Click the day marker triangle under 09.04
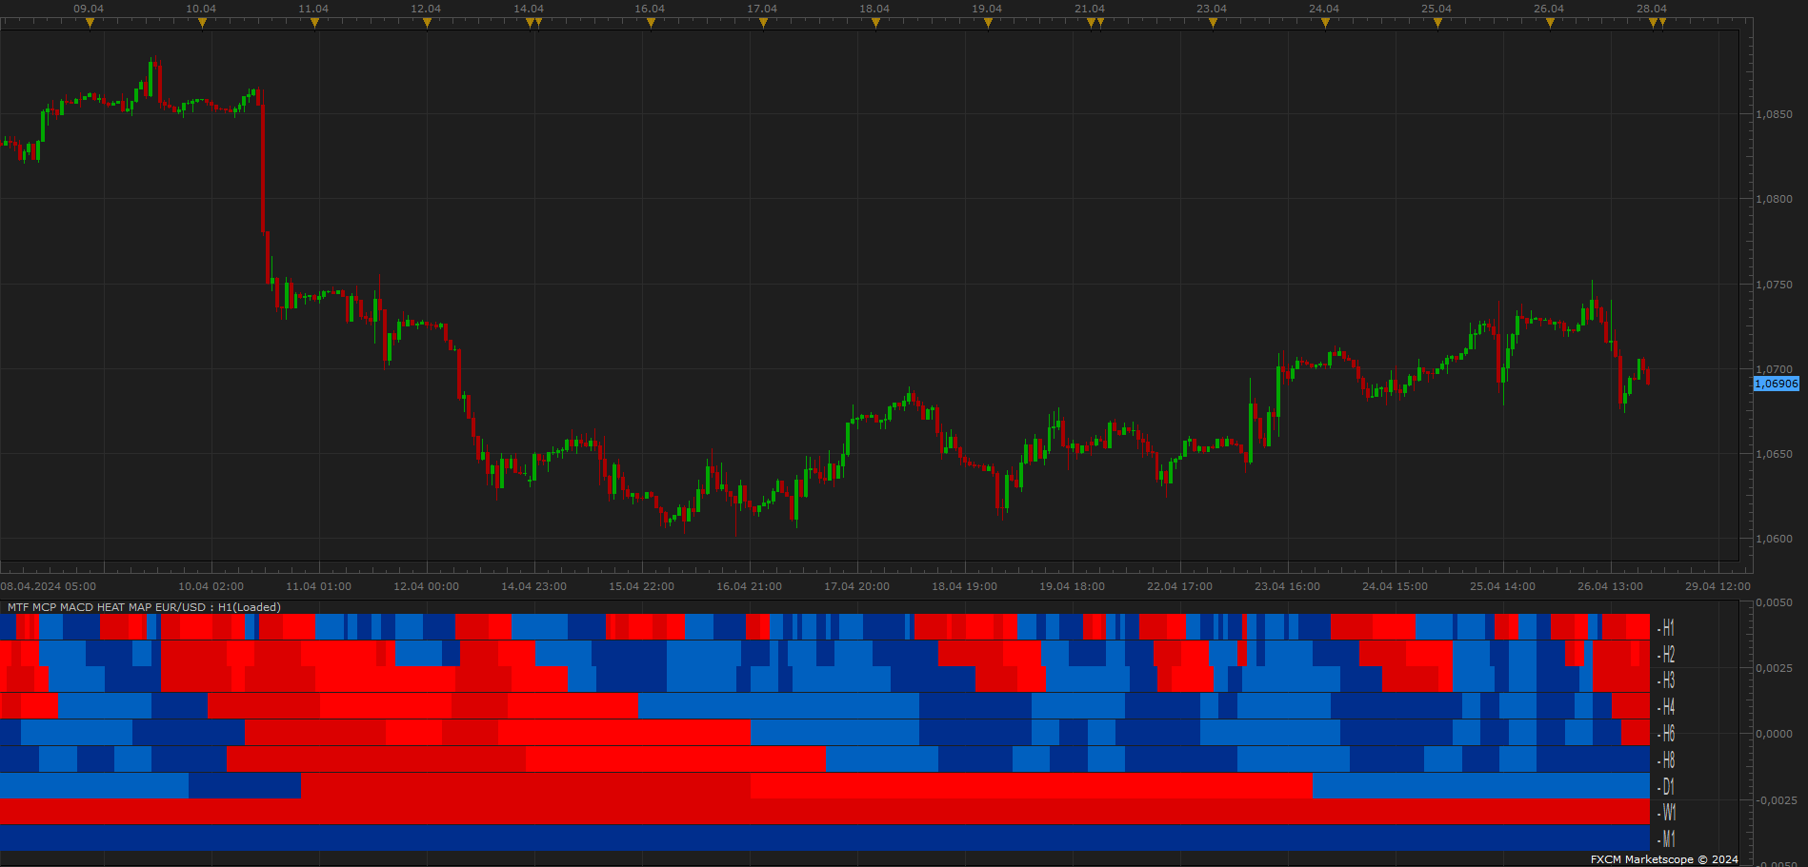This screenshot has width=1808, height=867. [x=90, y=23]
